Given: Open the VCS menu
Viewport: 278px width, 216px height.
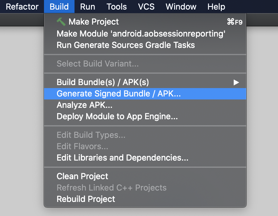Looking at the screenshot, I should 146,7.
